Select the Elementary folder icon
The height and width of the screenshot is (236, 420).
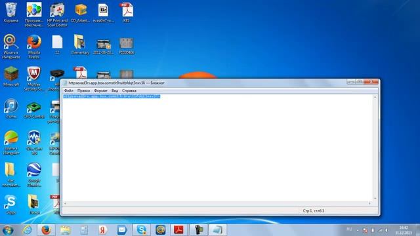(80, 45)
